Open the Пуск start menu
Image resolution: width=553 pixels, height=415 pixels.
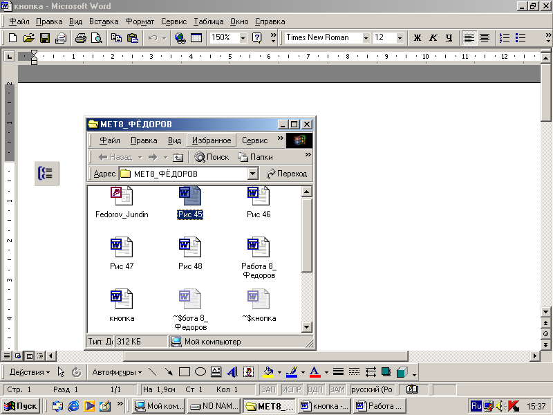pyautogui.click(x=21, y=406)
